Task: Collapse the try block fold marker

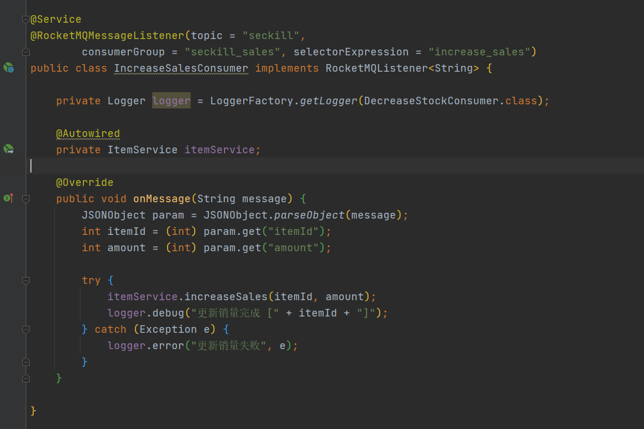Action: [x=26, y=280]
